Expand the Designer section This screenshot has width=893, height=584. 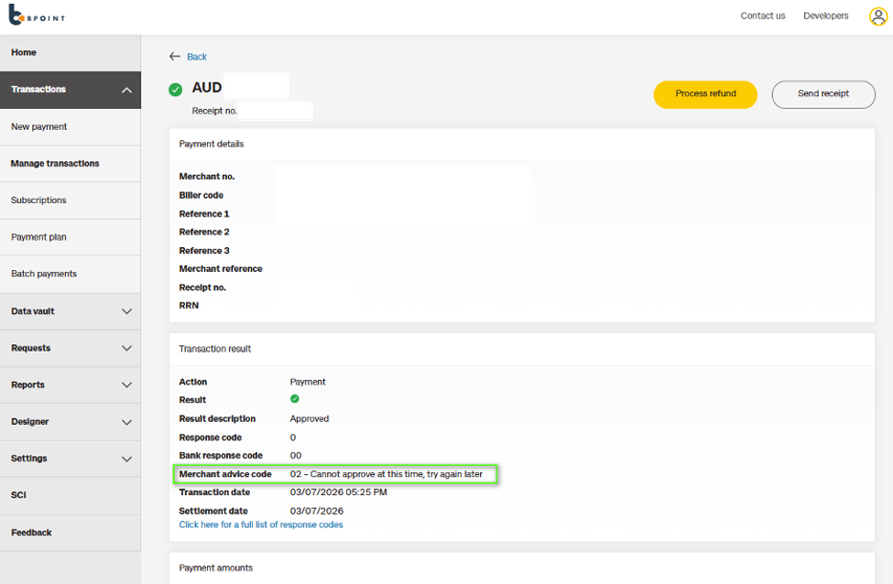click(71, 422)
